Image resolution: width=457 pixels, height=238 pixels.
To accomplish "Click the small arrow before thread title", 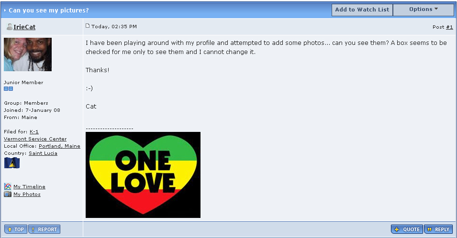I will (x=5, y=10).
